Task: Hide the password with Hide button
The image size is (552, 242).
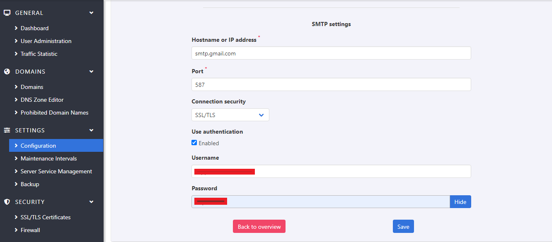Action: tap(460, 202)
